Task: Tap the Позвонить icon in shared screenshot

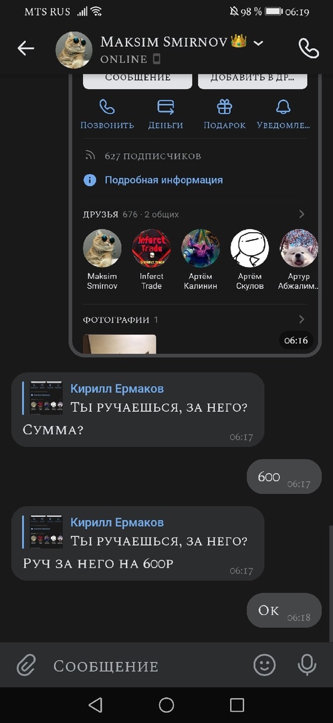Action: coord(107,107)
